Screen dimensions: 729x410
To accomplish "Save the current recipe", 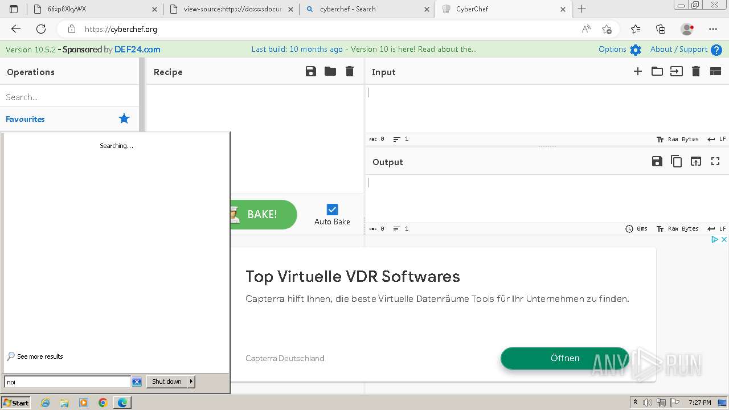I will (311, 71).
